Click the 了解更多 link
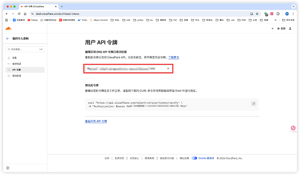 (174, 57)
